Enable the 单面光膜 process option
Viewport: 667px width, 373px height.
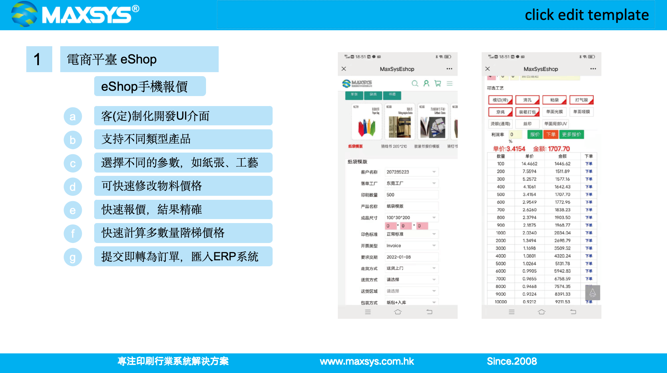[x=555, y=112]
